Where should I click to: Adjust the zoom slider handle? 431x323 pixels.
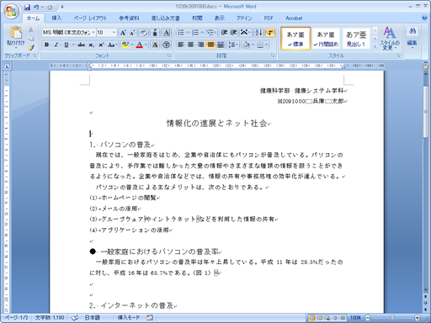[x=392, y=318]
